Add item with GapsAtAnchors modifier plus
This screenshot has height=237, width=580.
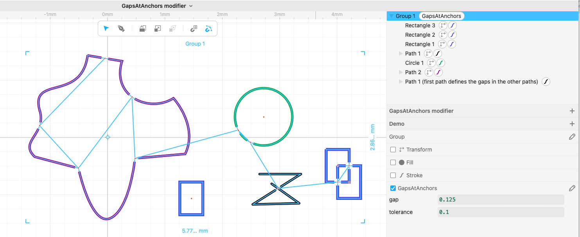(572, 111)
